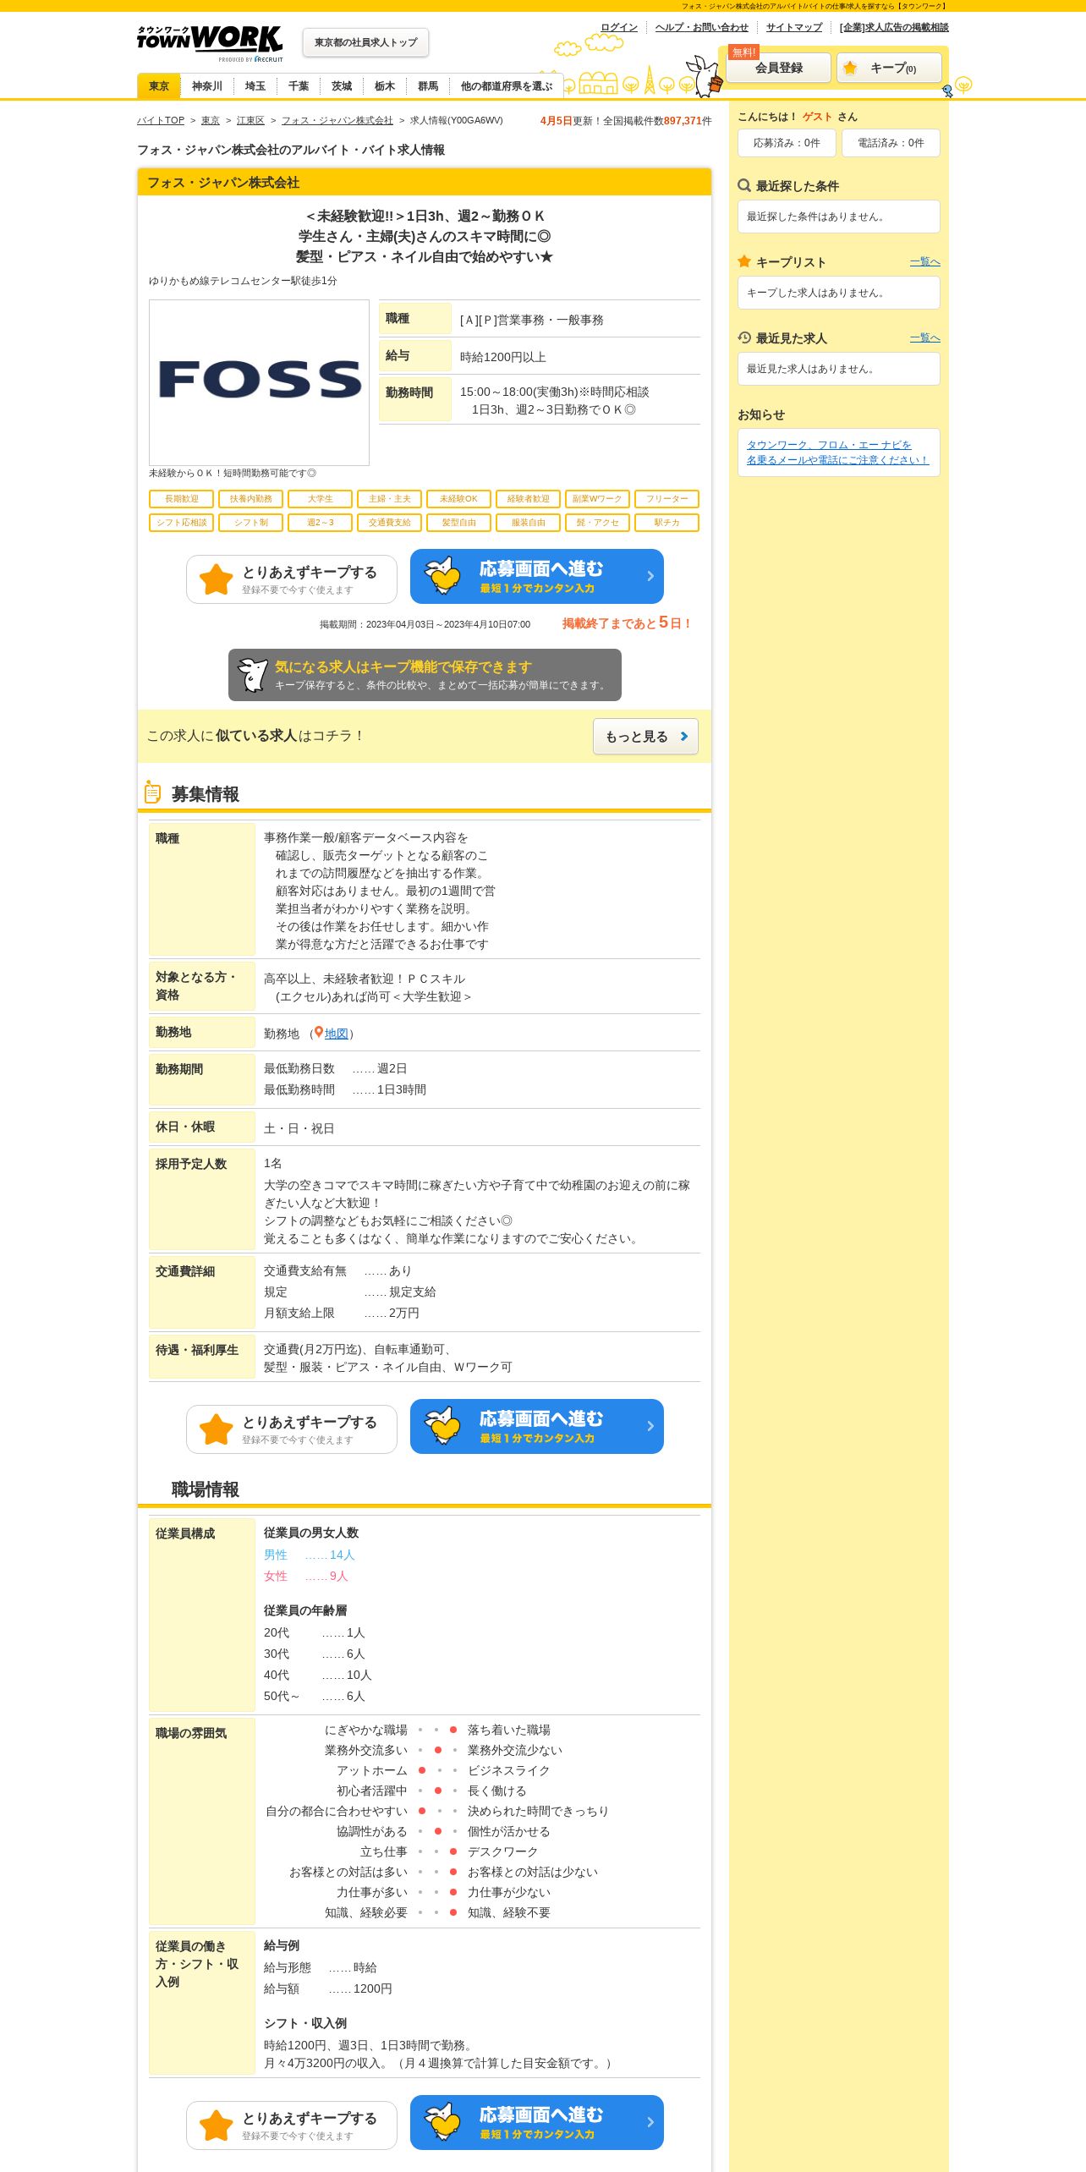Click star icon beside キープリスト

coord(744,261)
